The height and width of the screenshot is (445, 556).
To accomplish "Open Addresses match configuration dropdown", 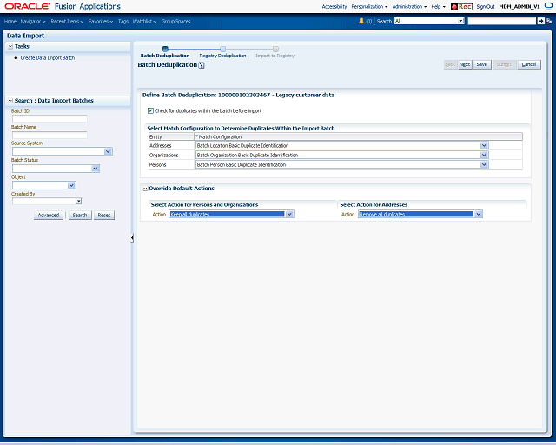I will pyautogui.click(x=484, y=145).
